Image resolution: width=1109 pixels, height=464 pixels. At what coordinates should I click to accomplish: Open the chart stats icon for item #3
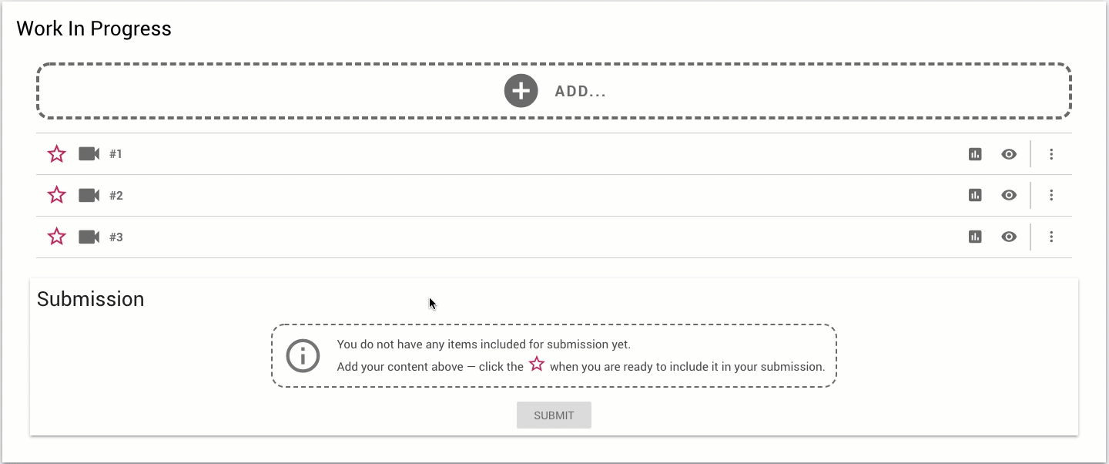[975, 237]
